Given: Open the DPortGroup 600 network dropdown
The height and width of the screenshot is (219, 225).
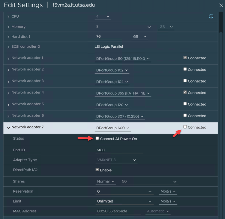Looking at the screenshot, I should click(112, 128).
